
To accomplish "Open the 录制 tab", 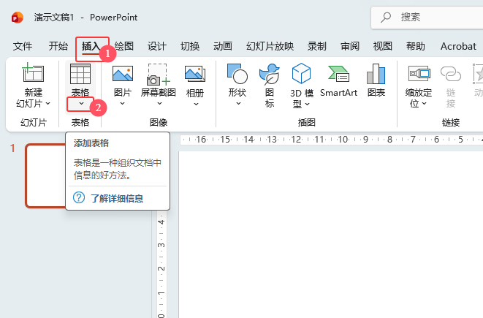I will pos(316,46).
